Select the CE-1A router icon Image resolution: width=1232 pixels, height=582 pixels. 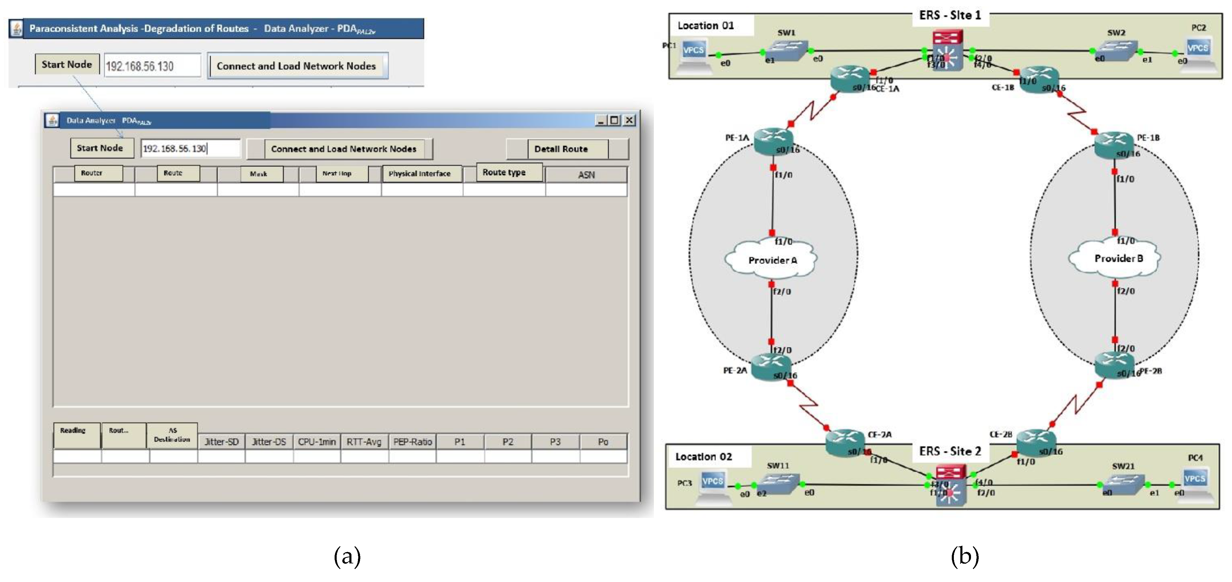(x=850, y=79)
